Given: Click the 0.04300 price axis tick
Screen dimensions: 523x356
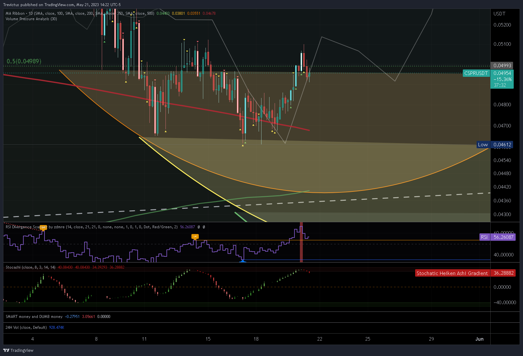Looking at the screenshot, I should [502, 214].
